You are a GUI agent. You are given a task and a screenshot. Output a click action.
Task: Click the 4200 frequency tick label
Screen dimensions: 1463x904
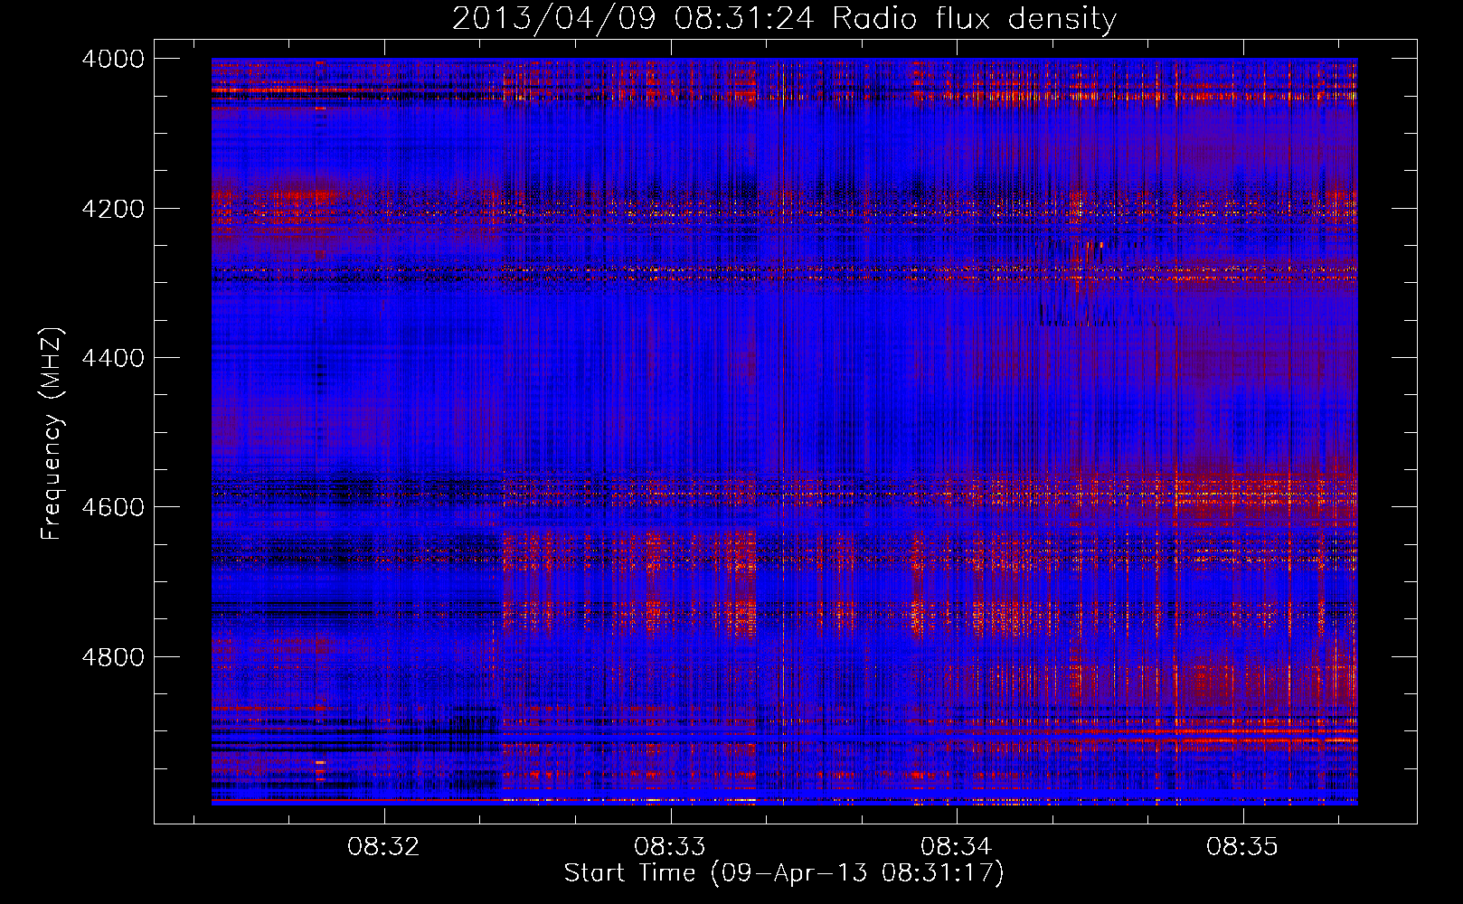click(113, 209)
